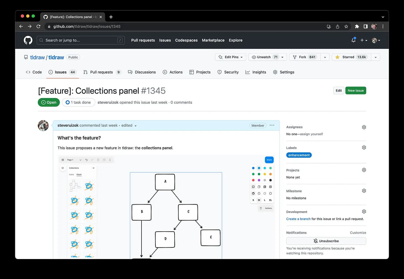404x279 pixels.
Task: Open Milestone gear settings
Action: tap(364, 191)
